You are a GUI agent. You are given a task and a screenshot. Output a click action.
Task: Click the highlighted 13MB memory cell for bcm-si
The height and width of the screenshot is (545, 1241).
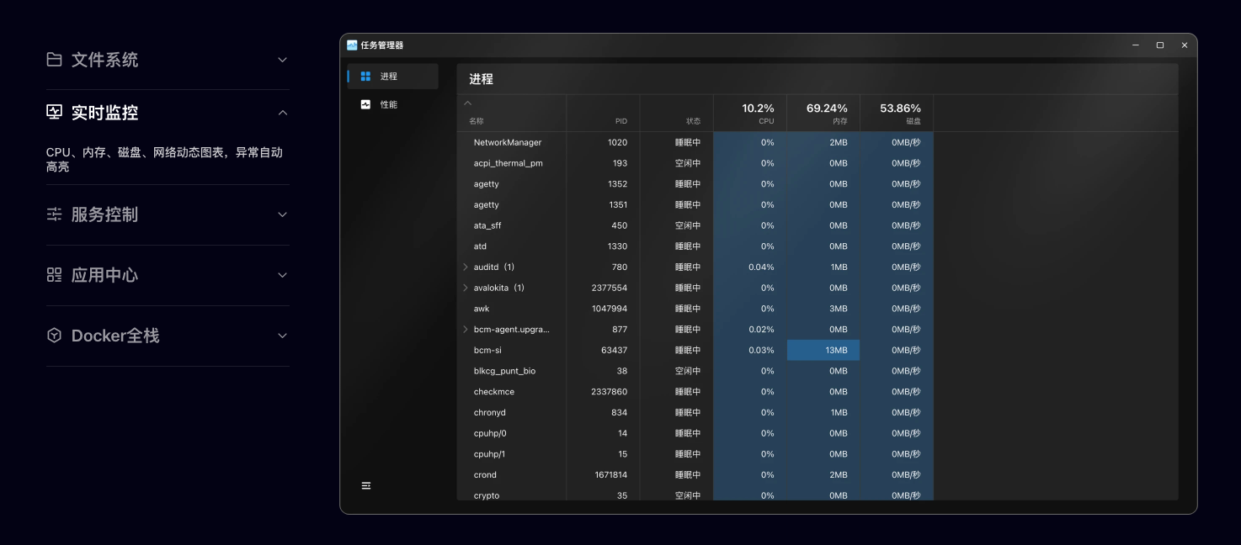pos(823,351)
